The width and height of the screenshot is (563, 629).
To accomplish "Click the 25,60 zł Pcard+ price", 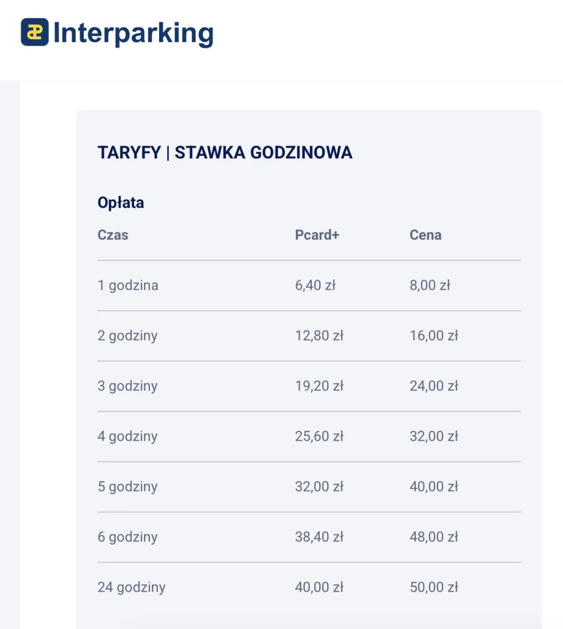I will click(319, 436).
